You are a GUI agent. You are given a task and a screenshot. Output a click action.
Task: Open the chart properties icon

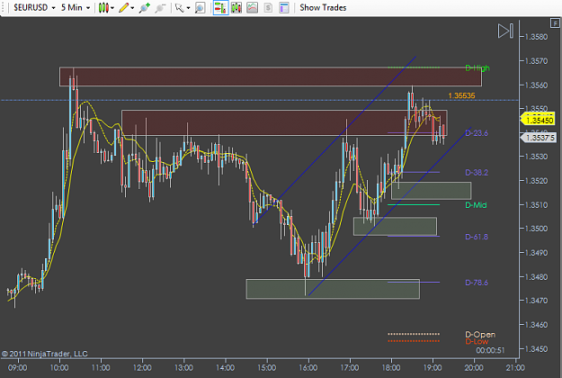click(284, 7)
